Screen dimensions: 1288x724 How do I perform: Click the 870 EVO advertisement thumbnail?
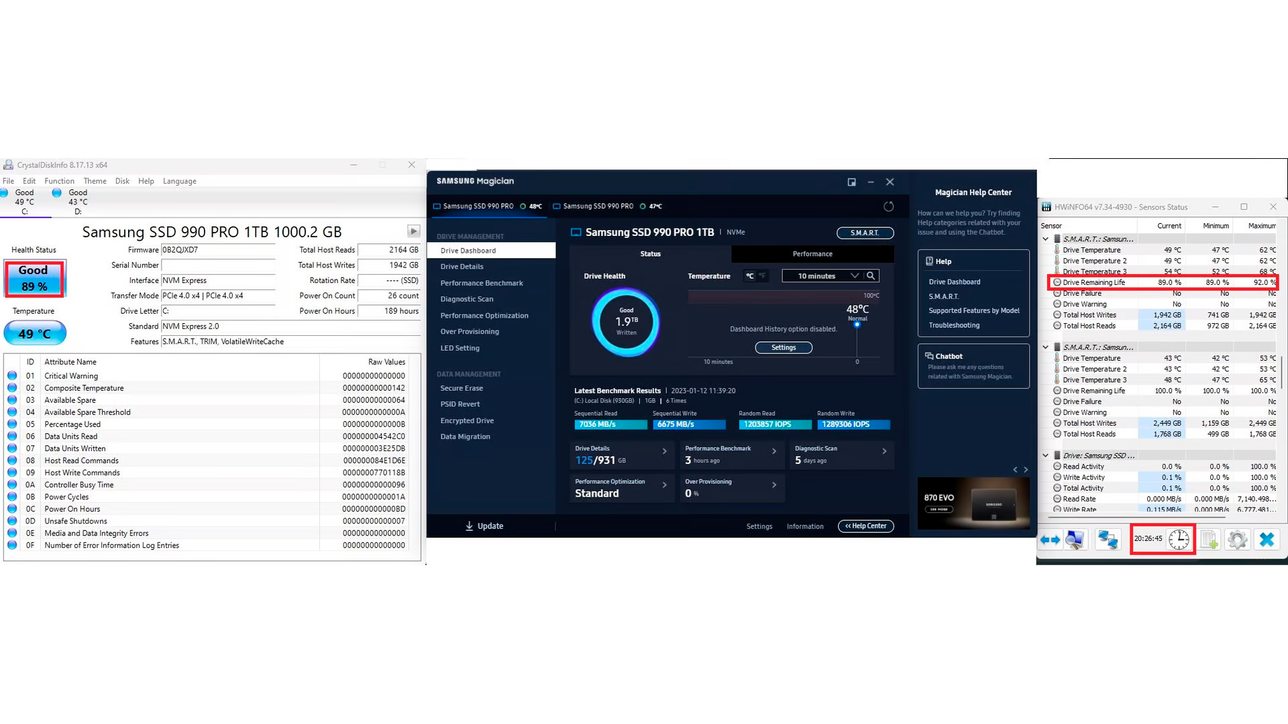tap(973, 503)
